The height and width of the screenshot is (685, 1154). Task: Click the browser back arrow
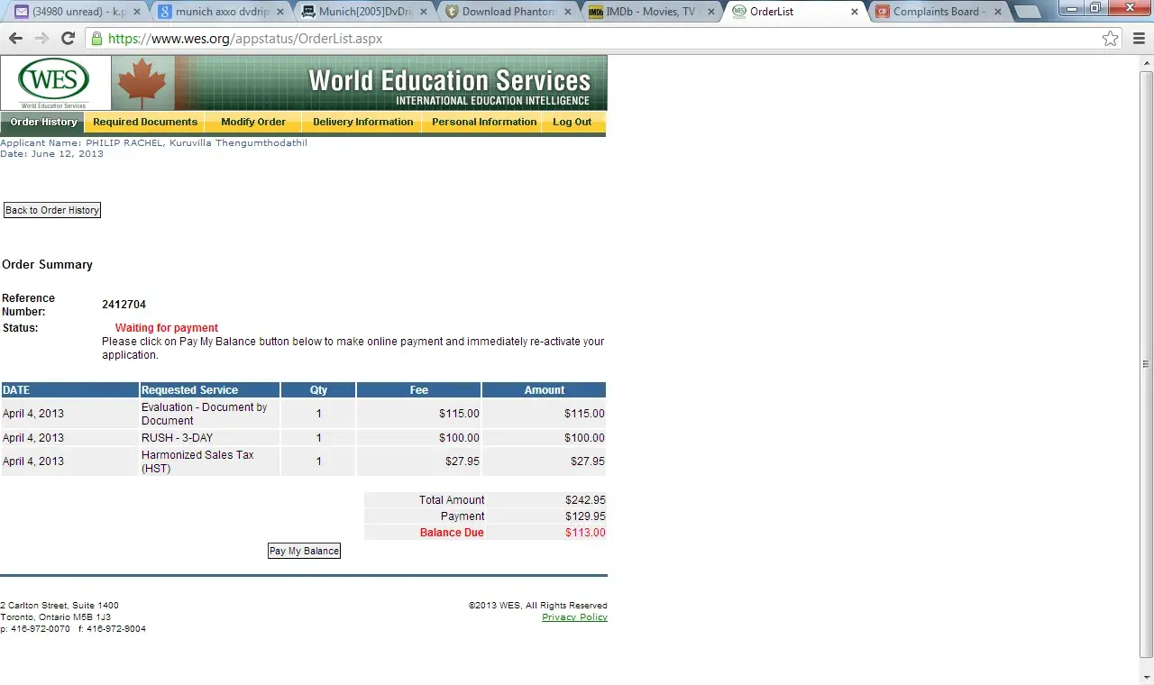click(x=15, y=39)
